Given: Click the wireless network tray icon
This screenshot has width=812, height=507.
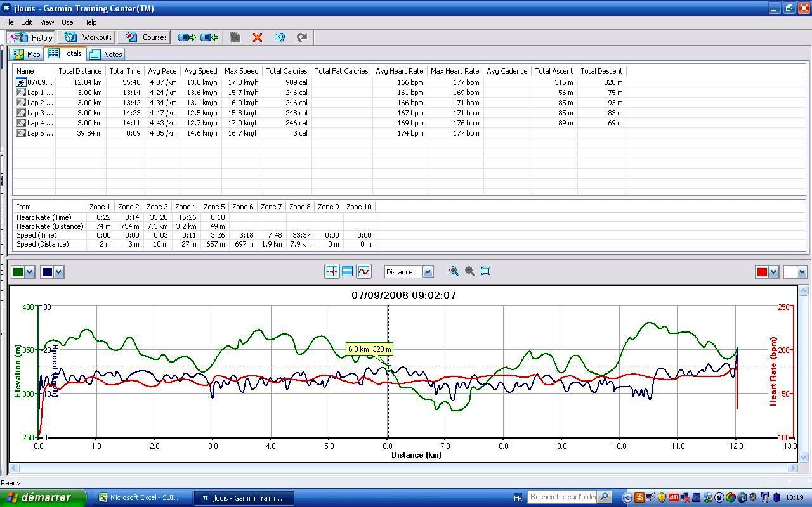Looking at the screenshot, I should (x=651, y=497).
